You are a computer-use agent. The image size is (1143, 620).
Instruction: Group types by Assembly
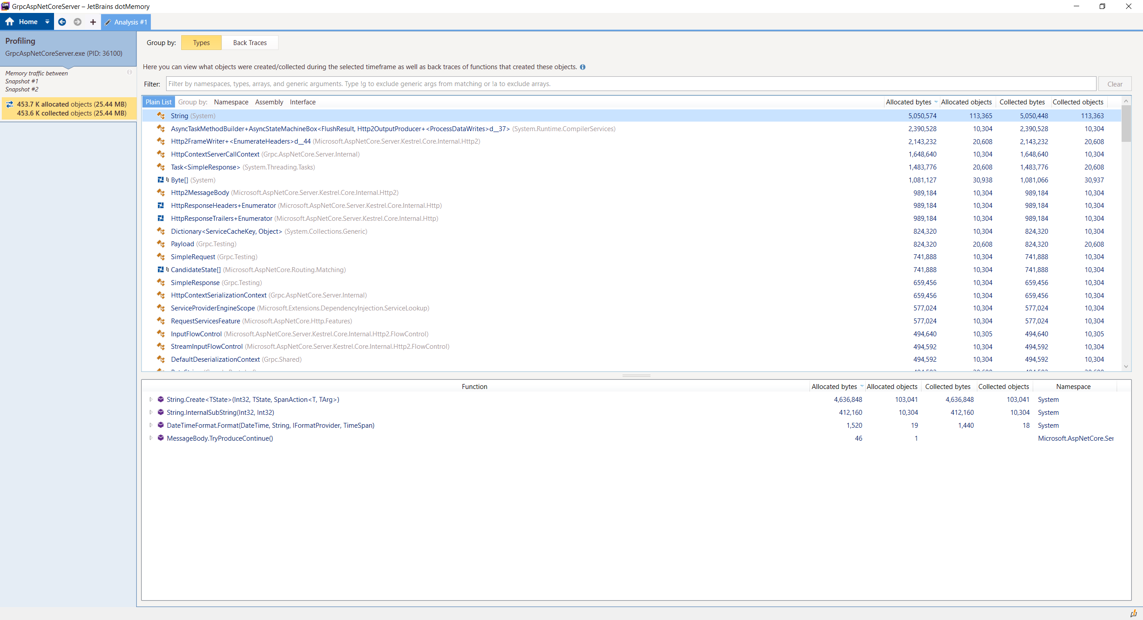coord(269,102)
